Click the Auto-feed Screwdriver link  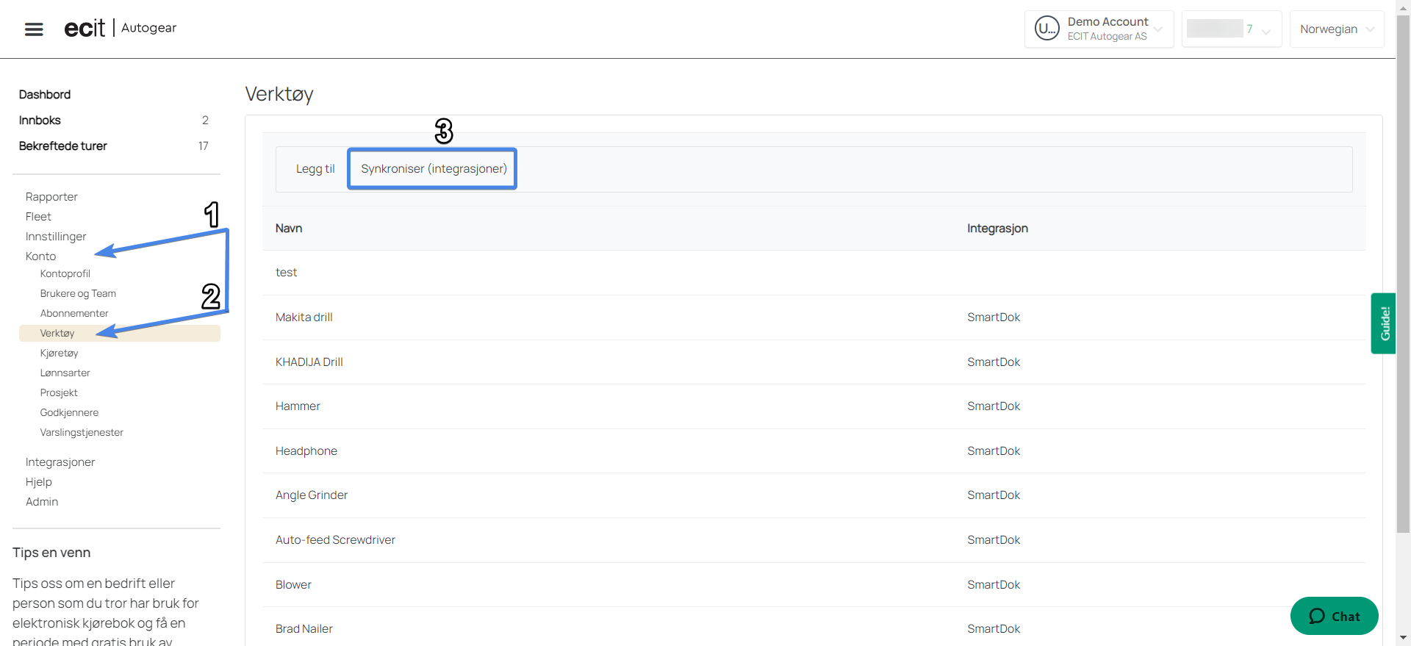coord(335,540)
